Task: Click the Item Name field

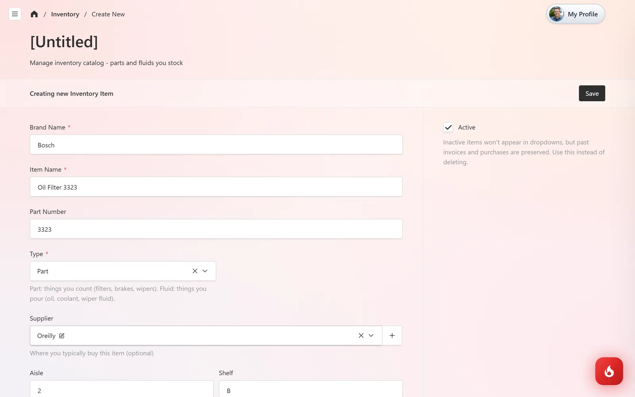Action: tap(216, 187)
